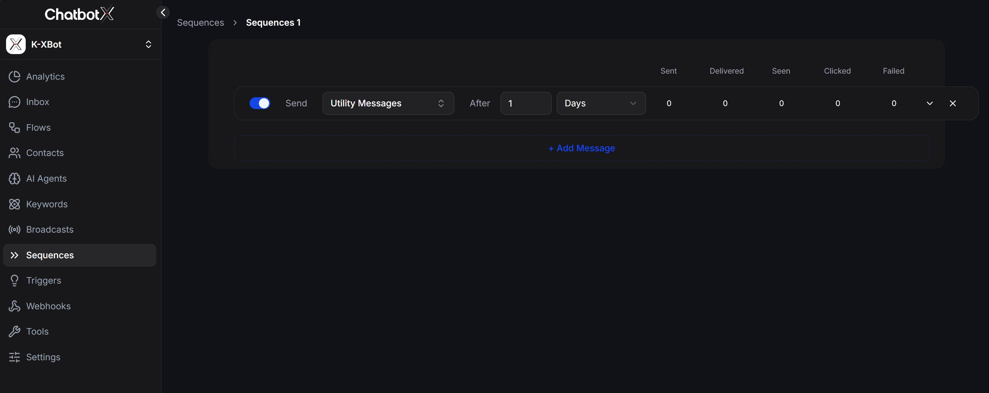Open Settings page
989x393 pixels.
point(80,357)
